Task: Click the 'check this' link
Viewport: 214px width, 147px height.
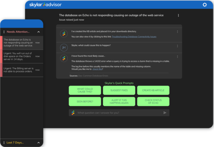Action: click(97, 69)
